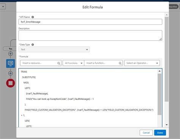Click the TRIM( line in the formula
180x139 pixels.
pyautogui.click(x=24, y=72)
